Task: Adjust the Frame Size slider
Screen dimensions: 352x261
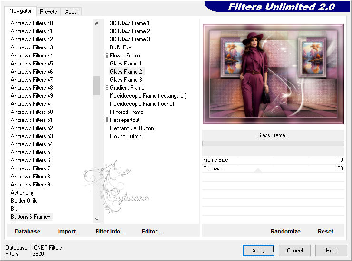Action: 273,160
